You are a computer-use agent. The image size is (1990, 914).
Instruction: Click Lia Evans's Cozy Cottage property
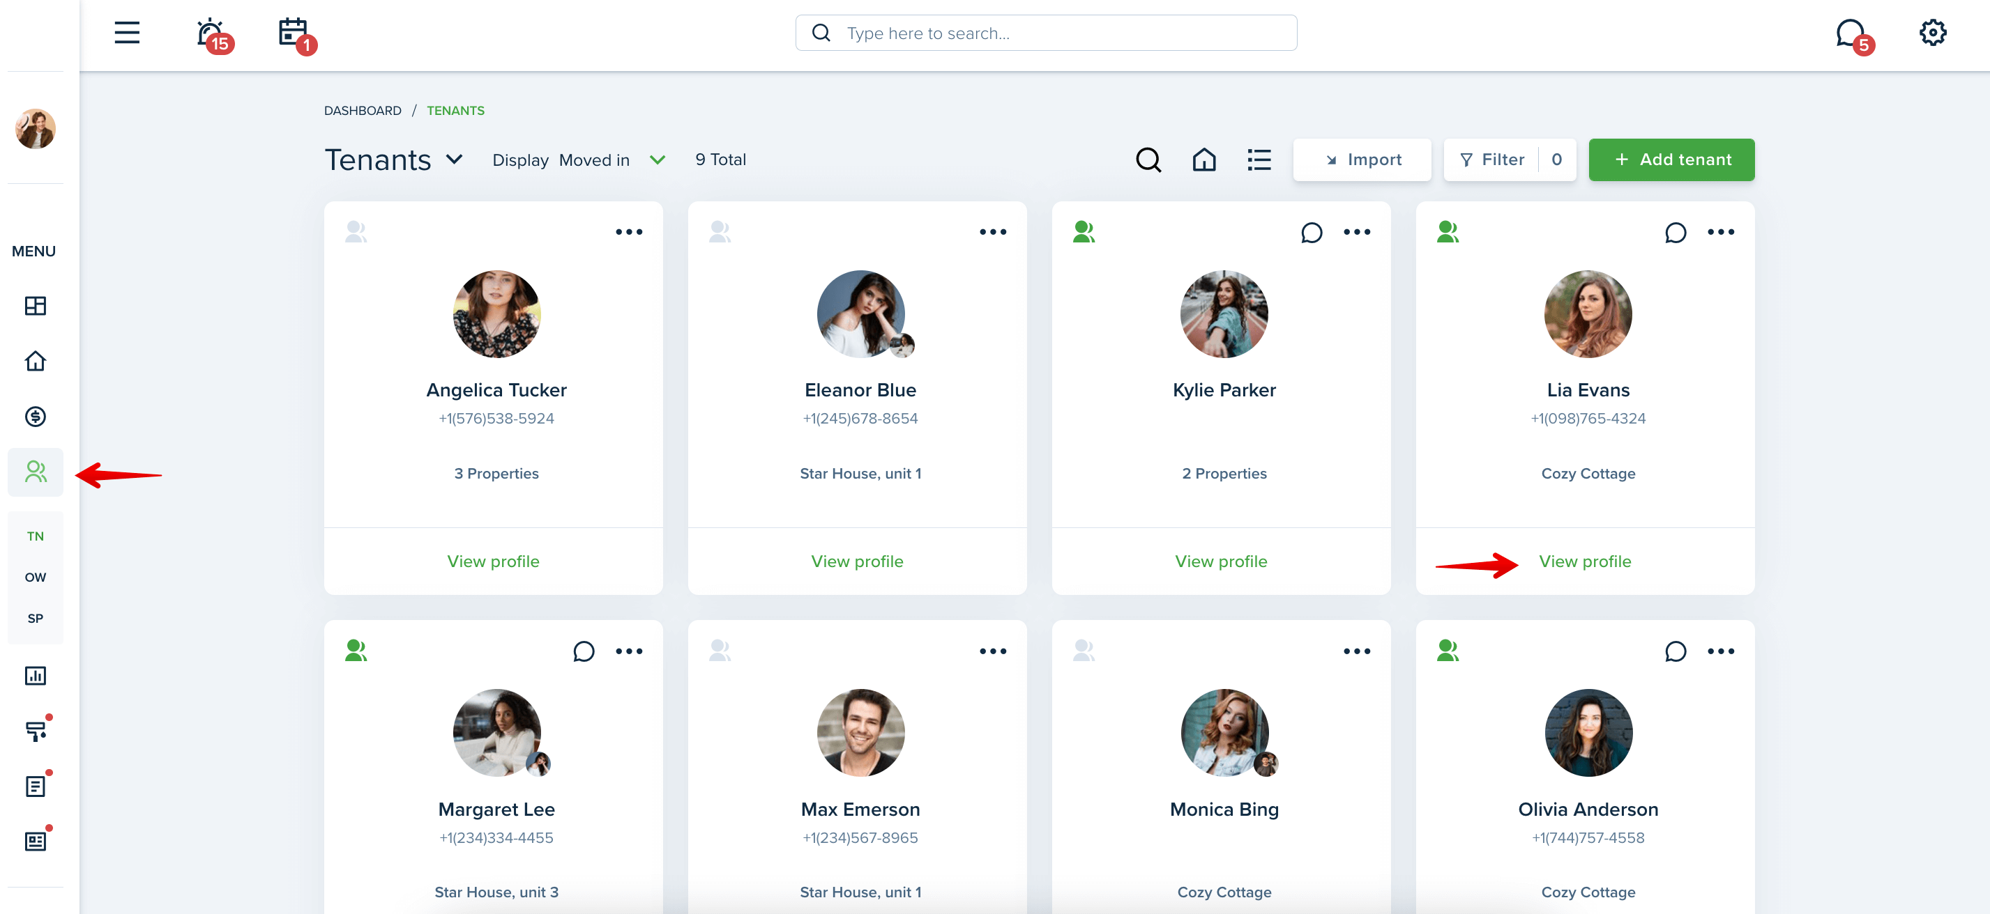pyautogui.click(x=1588, y=473)
